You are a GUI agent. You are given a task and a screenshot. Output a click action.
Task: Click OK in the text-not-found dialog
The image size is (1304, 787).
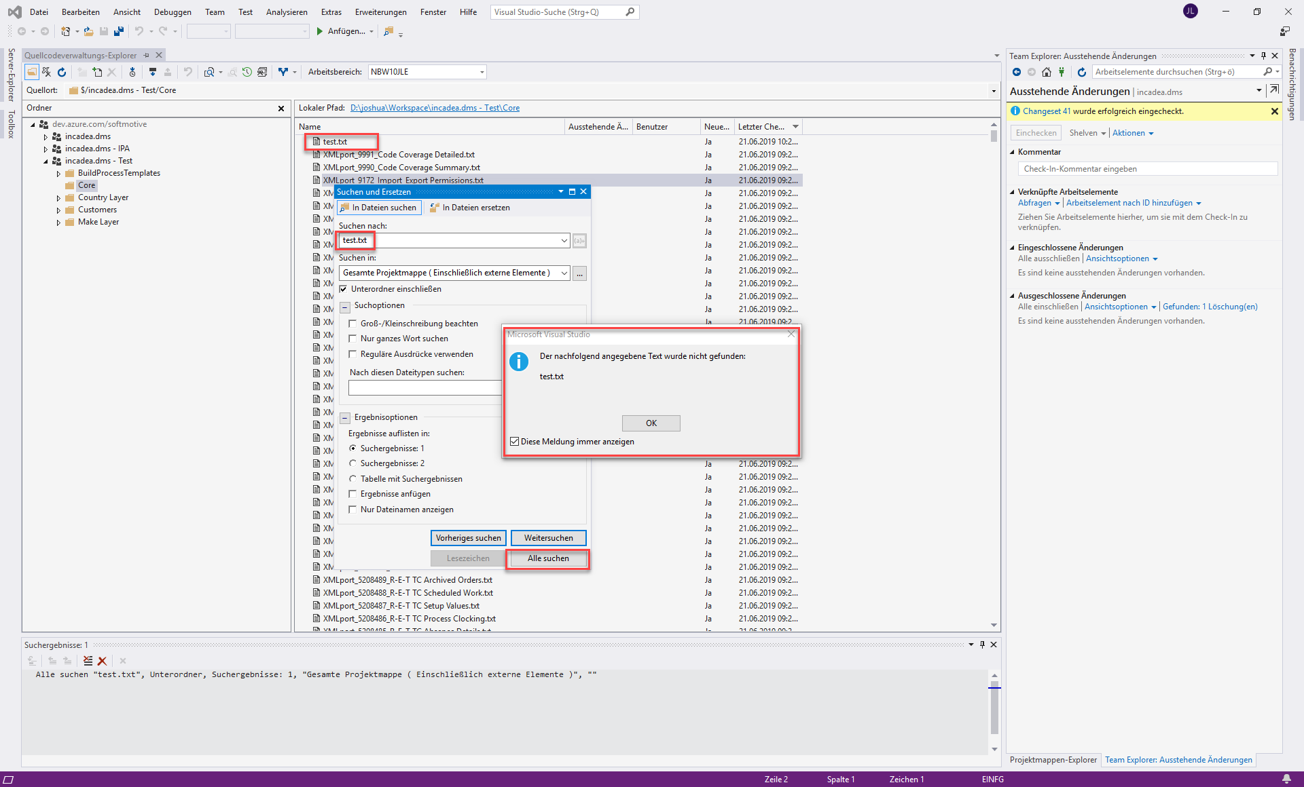click(x=650, y=423)
